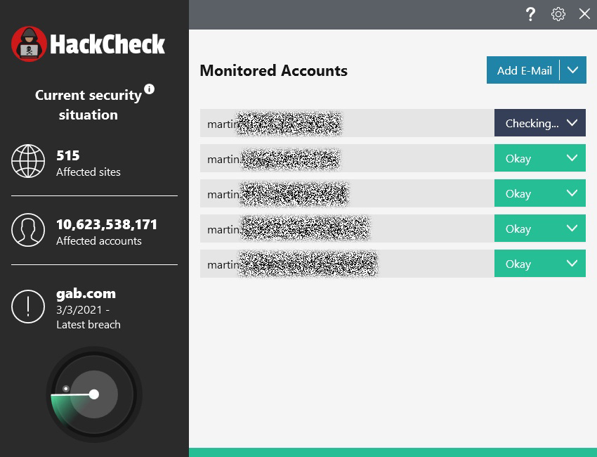Click the HackCheck hacker logo icon
Screen dimensions: 597x457
click(x=29, y=44)
